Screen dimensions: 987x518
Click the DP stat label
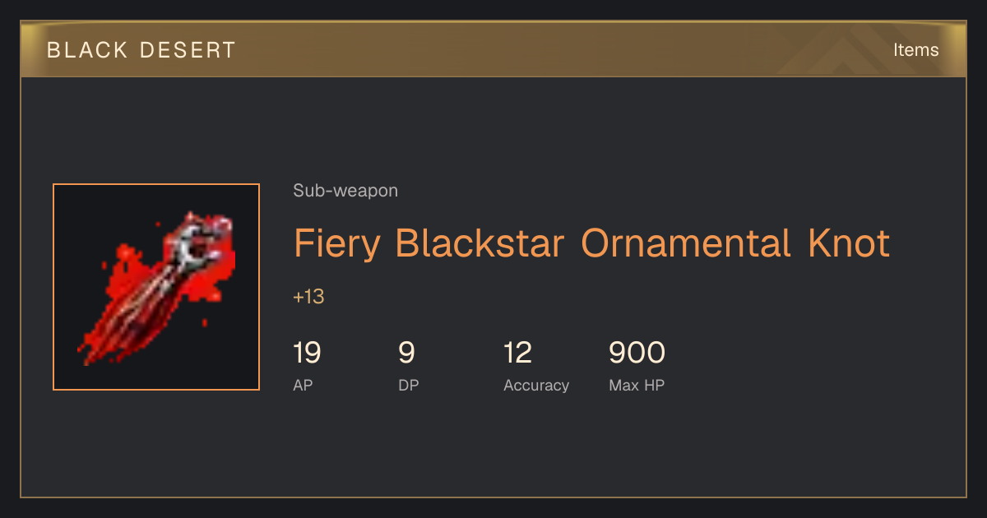coord(409,385)
